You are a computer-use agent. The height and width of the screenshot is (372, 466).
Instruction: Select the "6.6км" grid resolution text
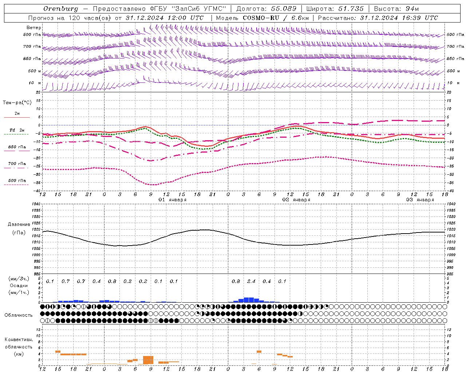[300, 18]
